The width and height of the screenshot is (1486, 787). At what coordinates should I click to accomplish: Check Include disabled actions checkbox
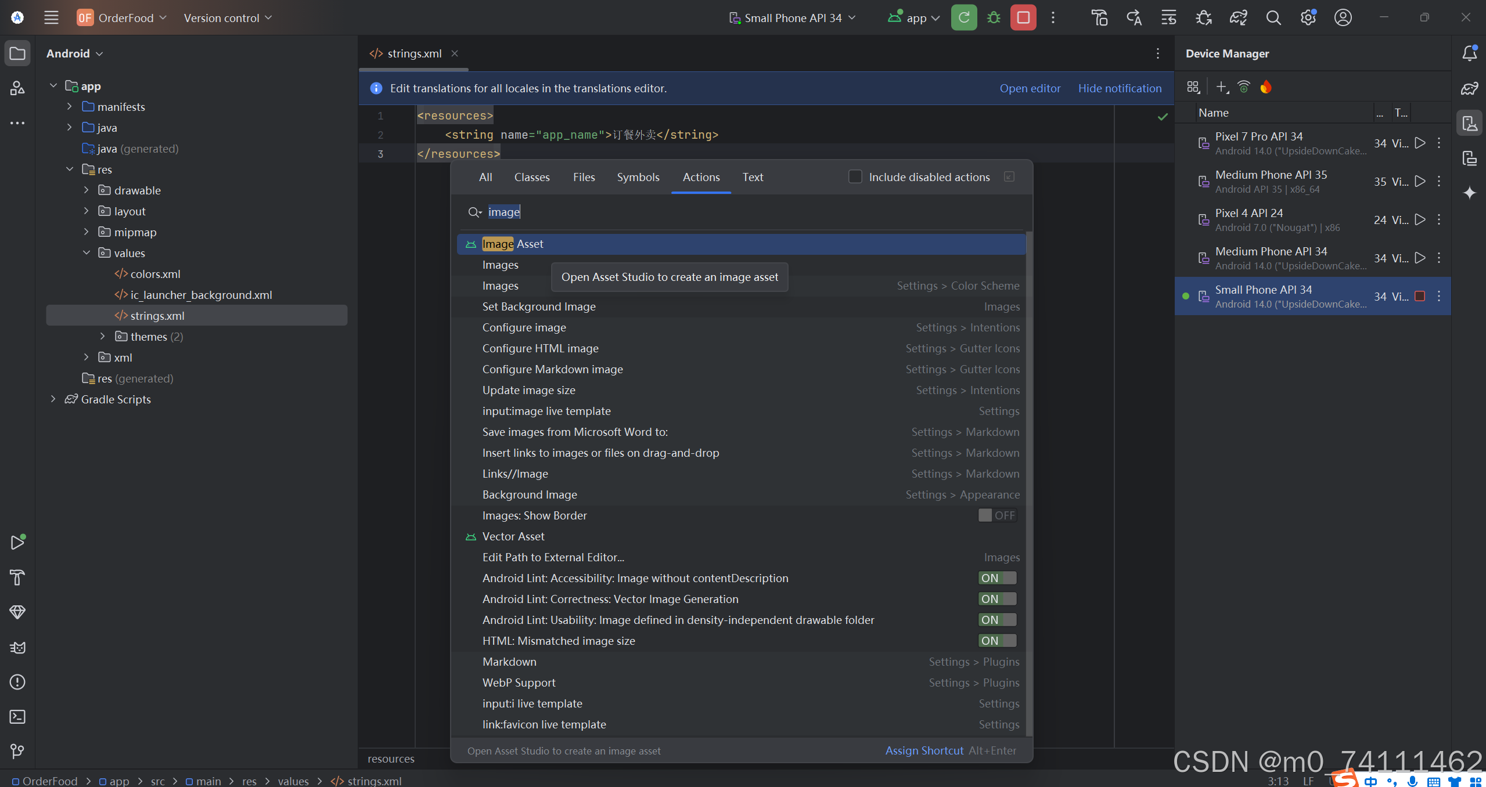(x=855, y=176)
